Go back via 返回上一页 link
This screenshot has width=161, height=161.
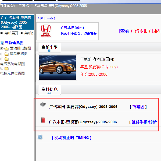coord(45,19)
